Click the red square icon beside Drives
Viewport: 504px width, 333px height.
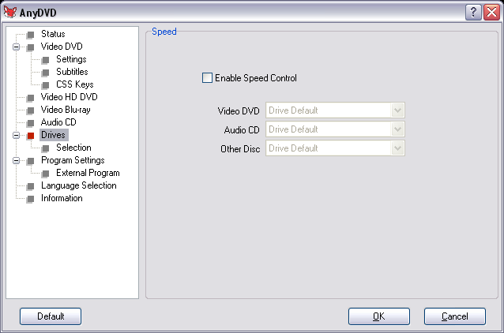tap(31, 136)
